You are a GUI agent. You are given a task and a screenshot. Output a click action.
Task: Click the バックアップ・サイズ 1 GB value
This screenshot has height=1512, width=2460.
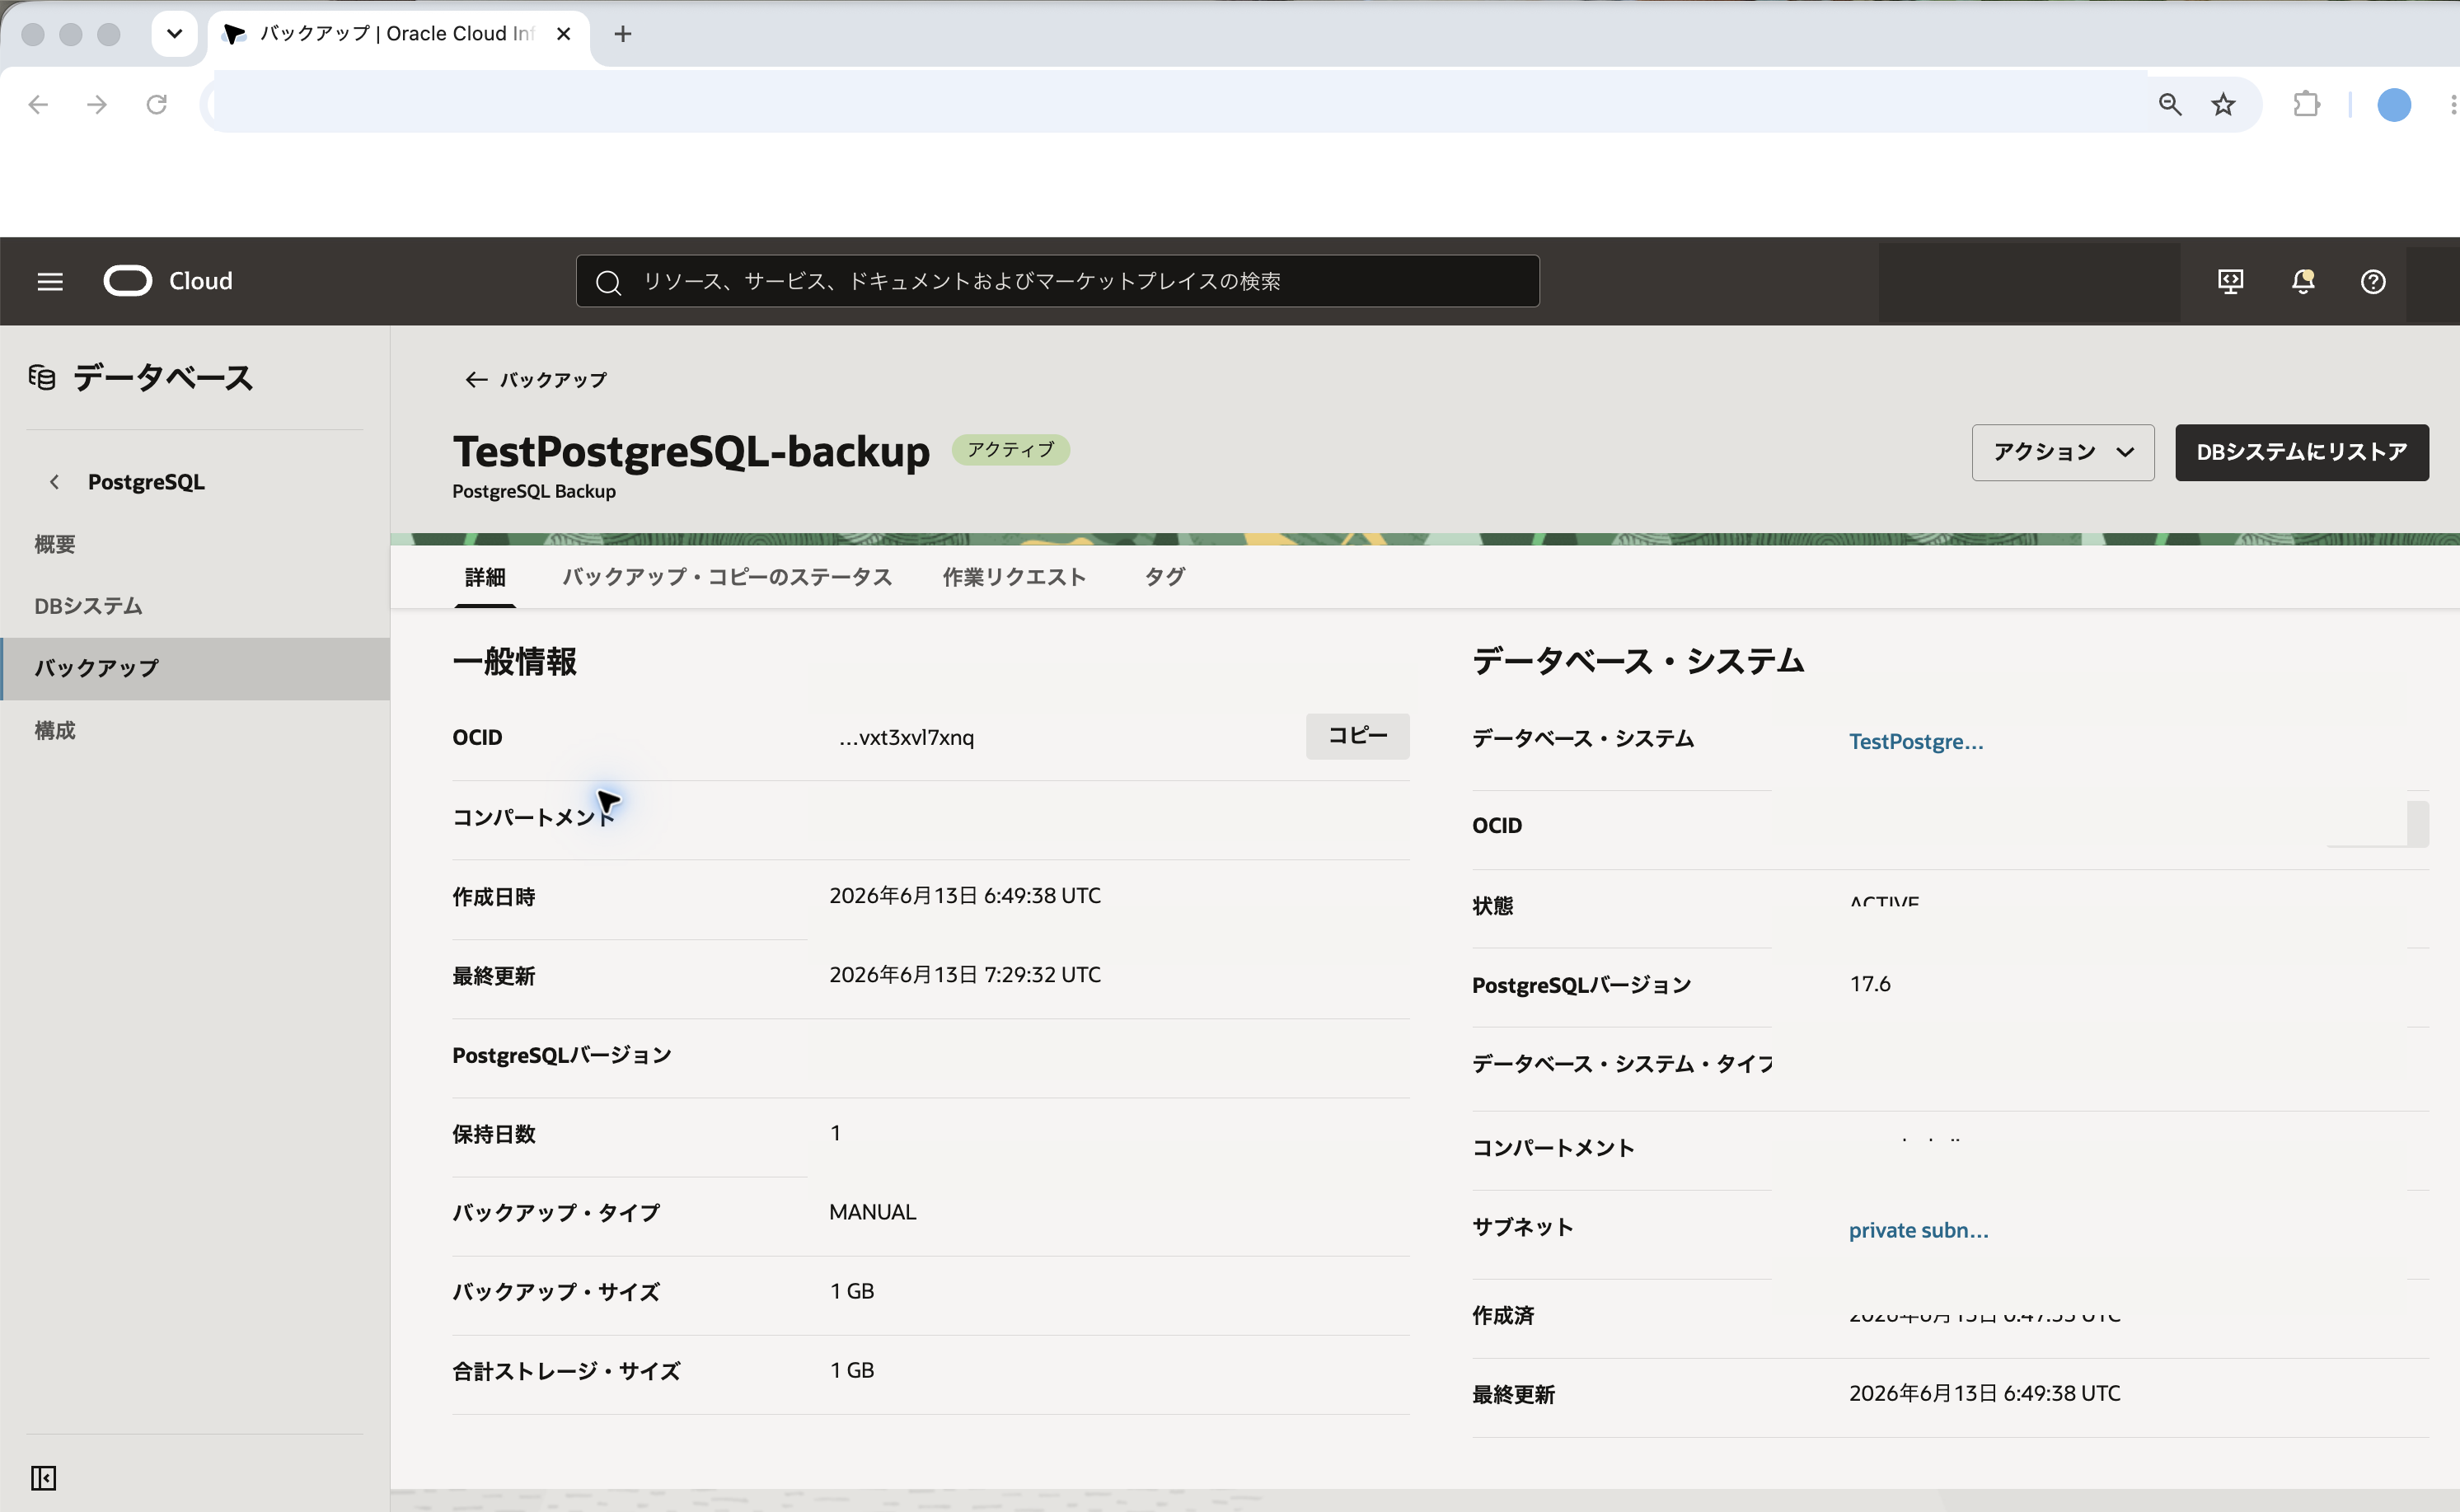click(x=852, y=1291)
